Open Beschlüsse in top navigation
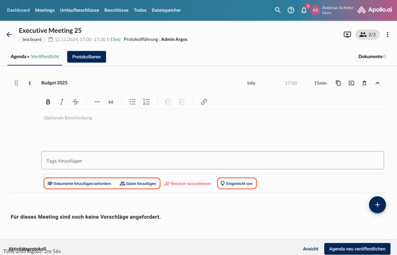Screen dimensions: 397x255 tap(116, 10)
